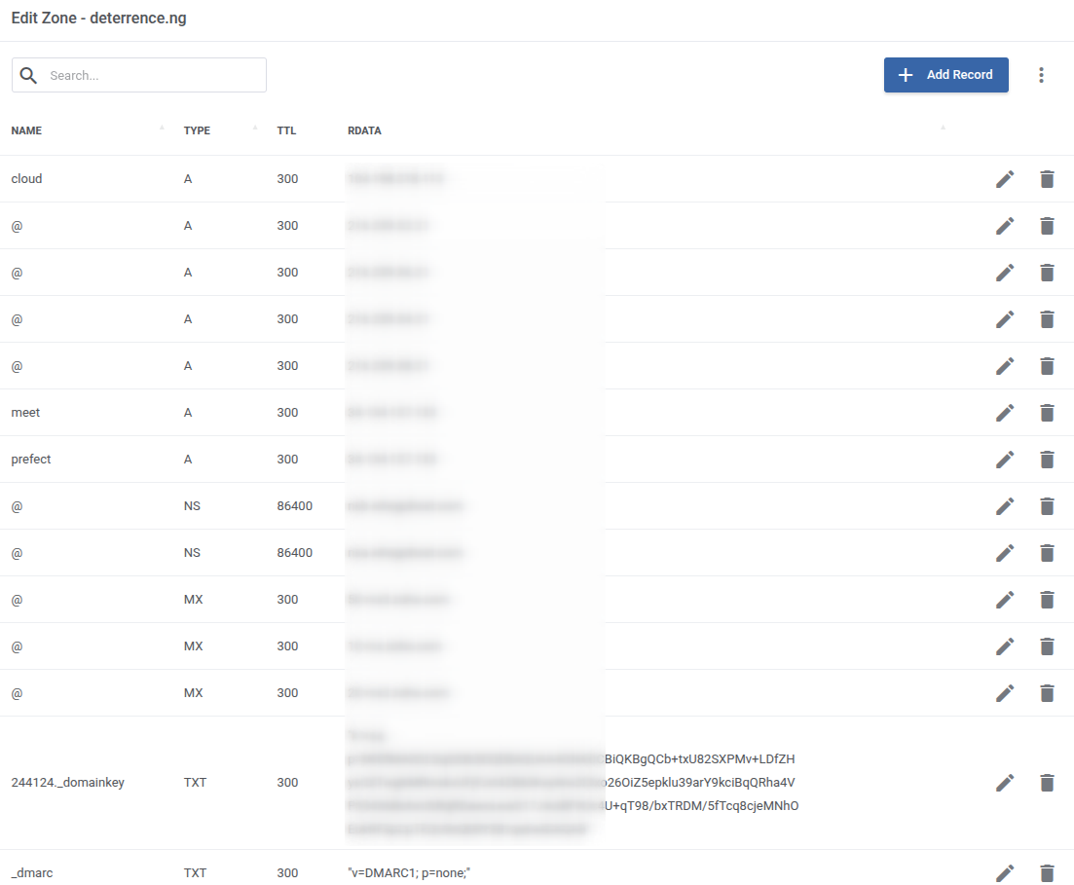The image size is (1074, 885).
Task: Click the TTL column header to sort
Action: 286,130
